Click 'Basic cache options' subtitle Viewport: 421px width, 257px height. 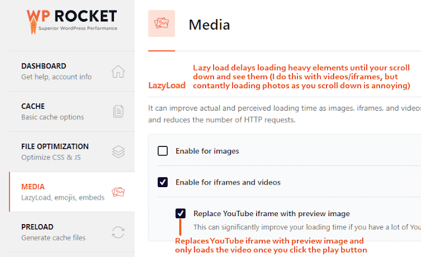(x=53, y=117)
